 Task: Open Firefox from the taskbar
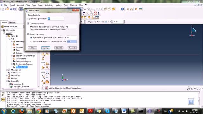click(22, 111)
